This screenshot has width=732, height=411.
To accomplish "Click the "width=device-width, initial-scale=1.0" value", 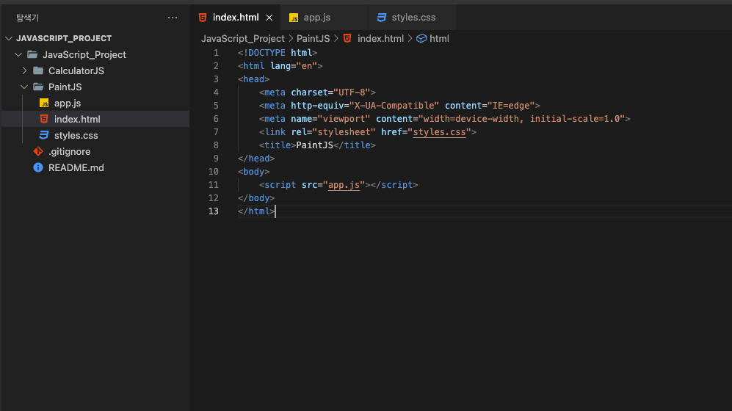I will (521, 119).
